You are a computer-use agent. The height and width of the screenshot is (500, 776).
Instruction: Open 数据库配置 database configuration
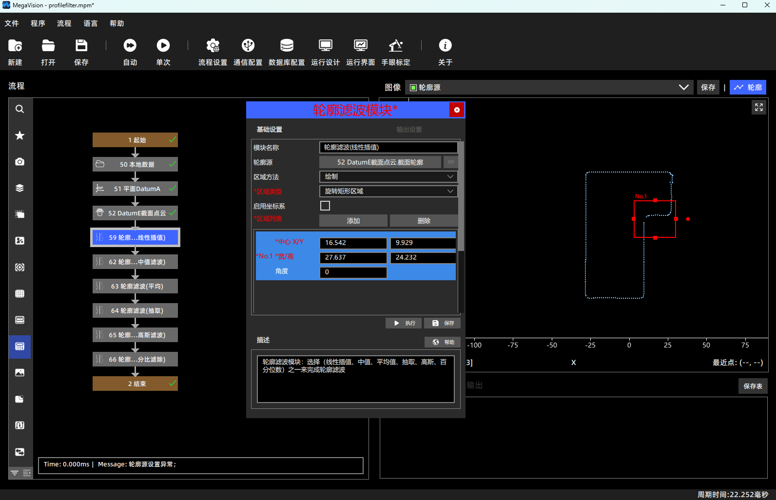287,46
